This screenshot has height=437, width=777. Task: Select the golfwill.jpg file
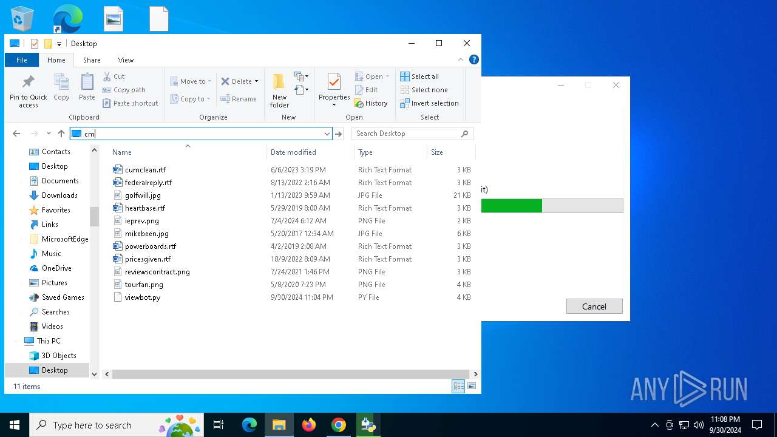(143, 195)
